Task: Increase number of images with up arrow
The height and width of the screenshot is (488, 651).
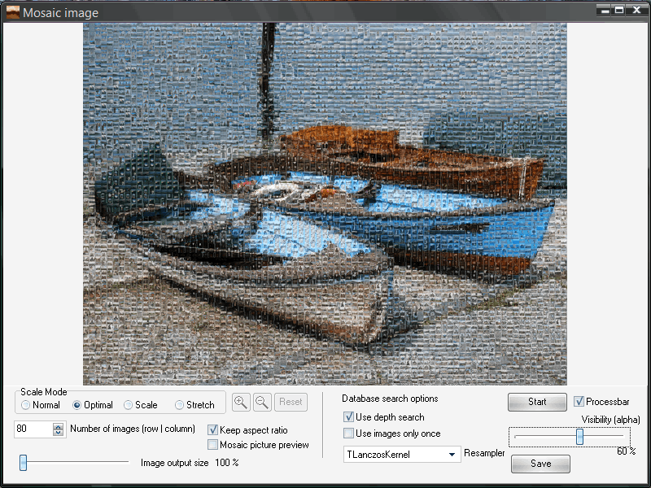Action: point(58,425)
